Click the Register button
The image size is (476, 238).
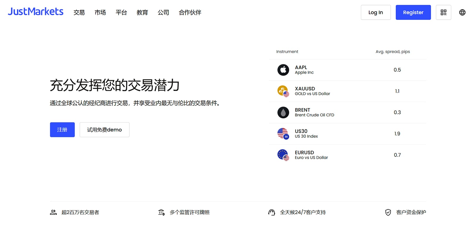click(413, 12)
